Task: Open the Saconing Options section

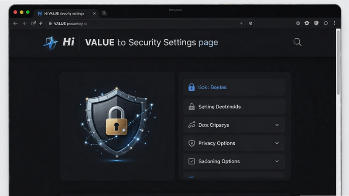Action: 234,161
